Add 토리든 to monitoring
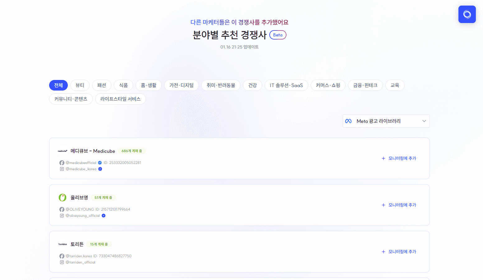This screenshot has width=483, height=280. [399, 252]
